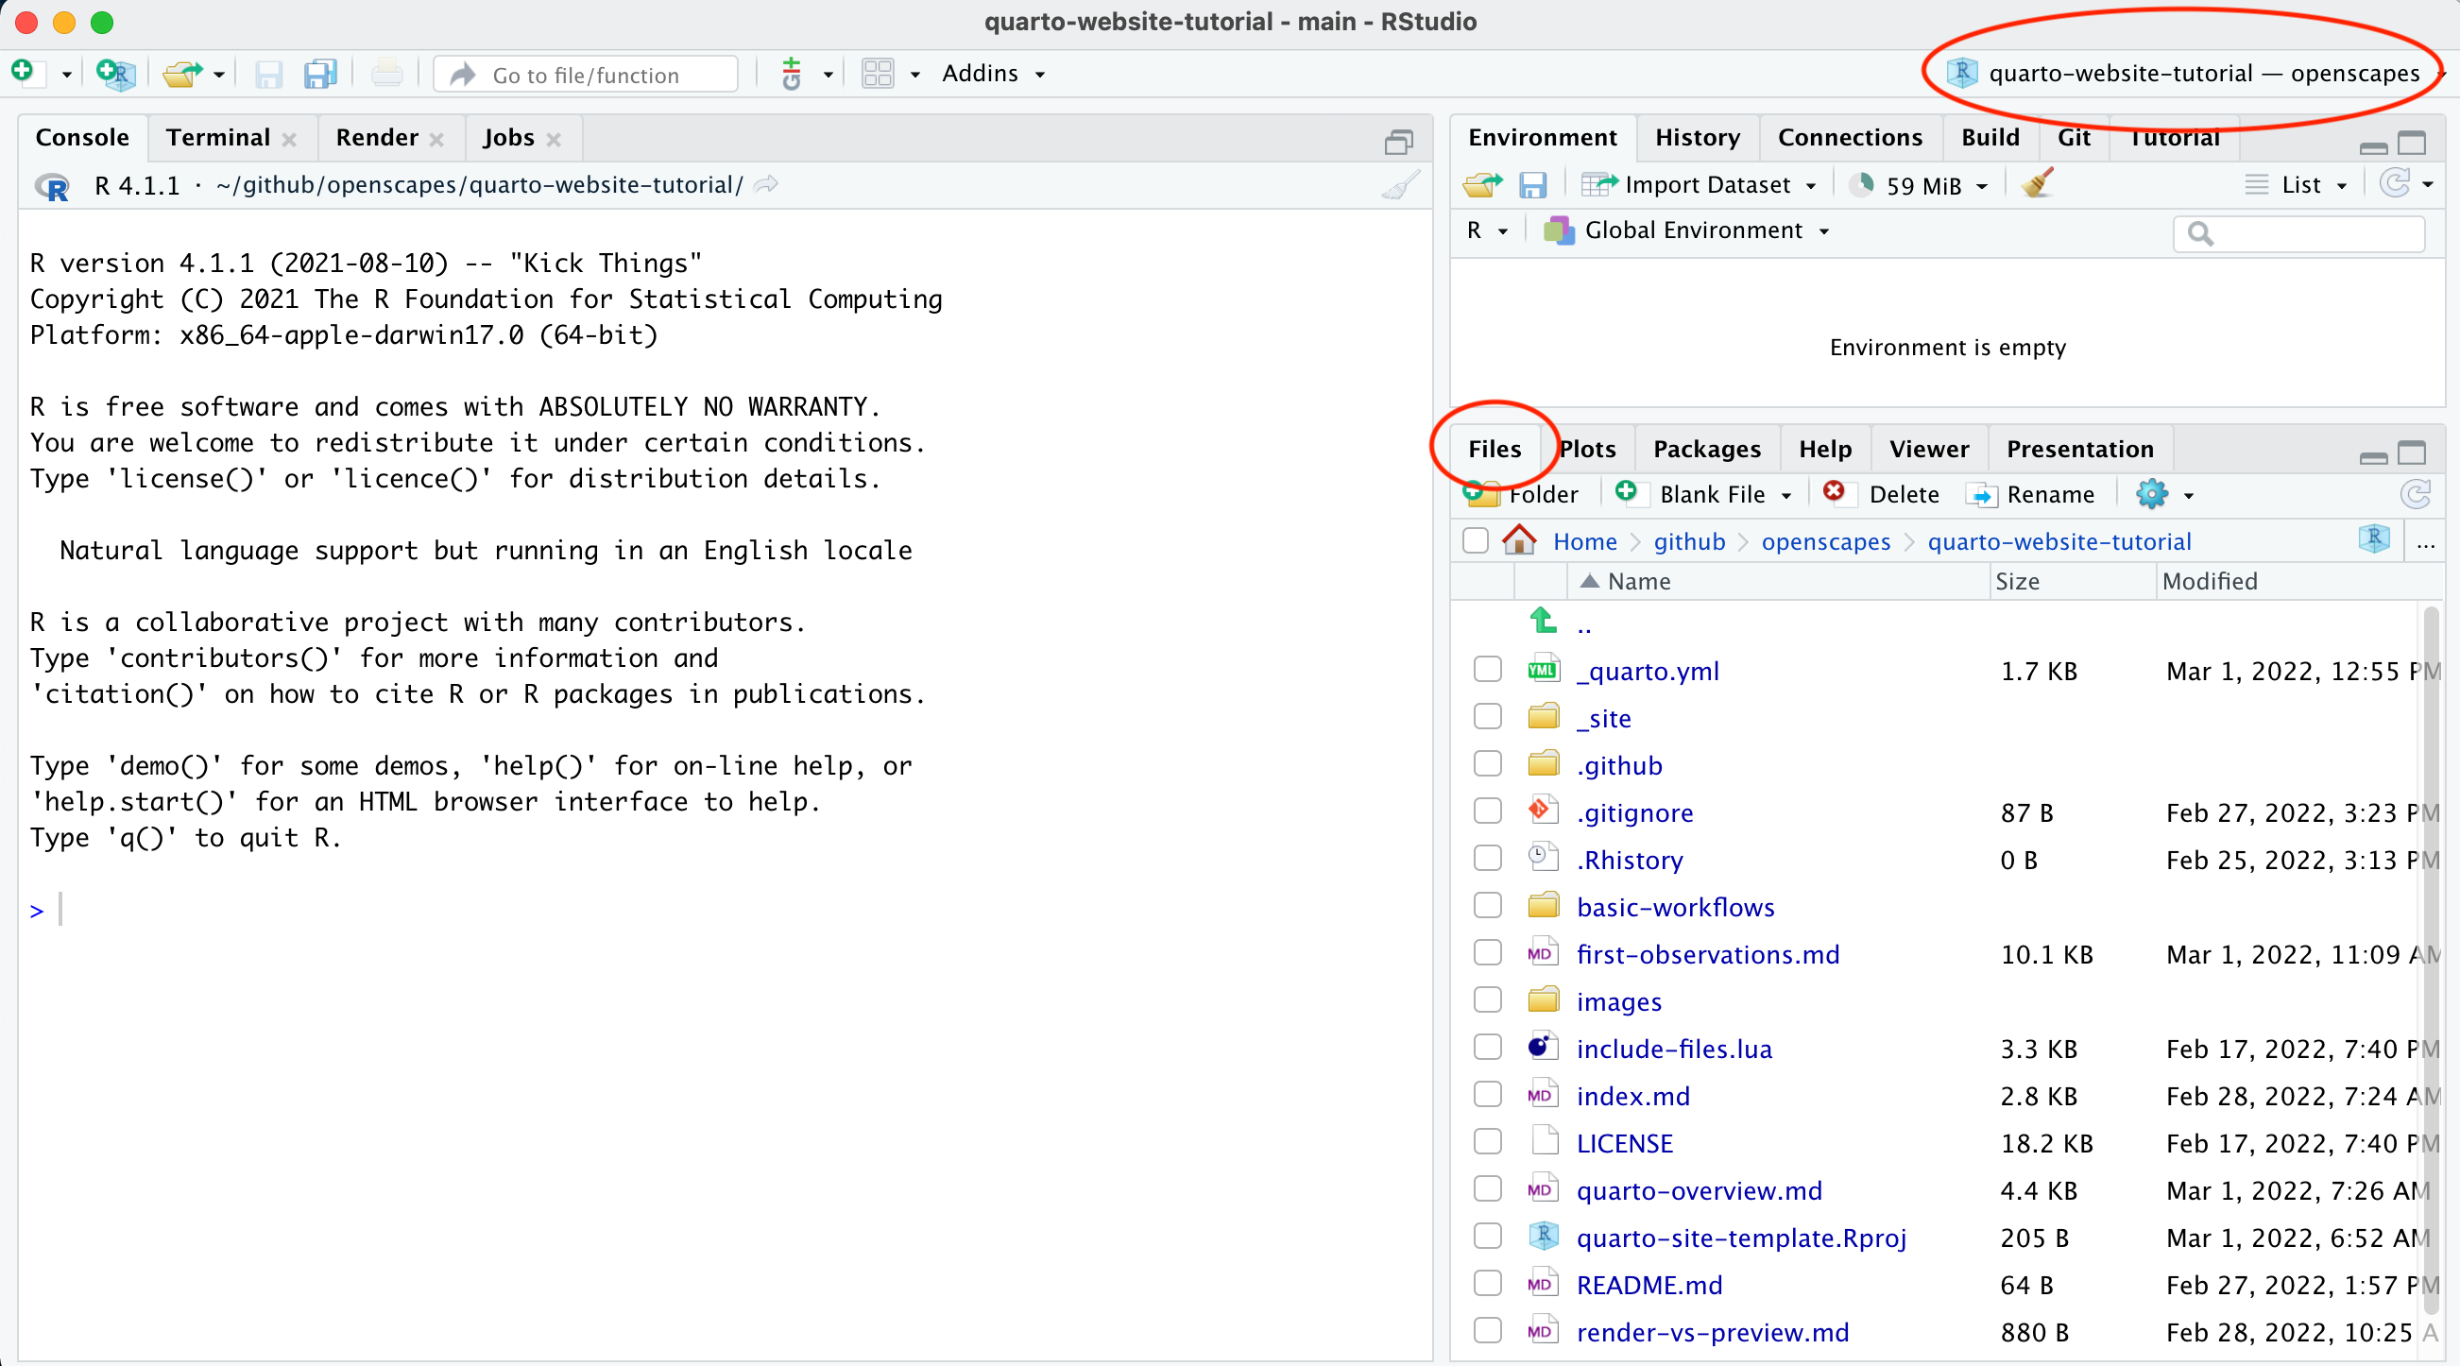Open the quarto-overview.md file link
The height and width of the screenshot is (1366, 2460).
click(x=1698, y=1190)
